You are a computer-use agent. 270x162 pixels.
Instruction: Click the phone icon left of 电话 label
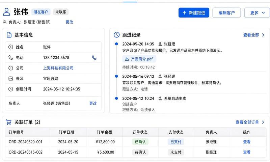(x=11, y=57)
